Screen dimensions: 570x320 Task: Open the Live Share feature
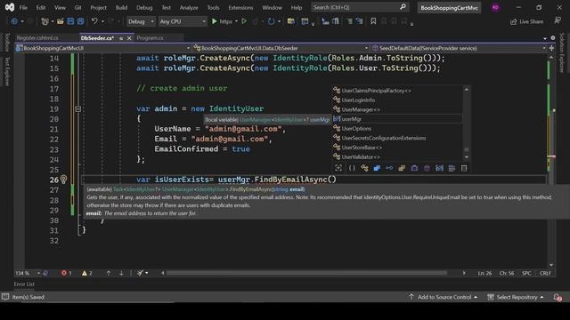click(x=526, y=21)
